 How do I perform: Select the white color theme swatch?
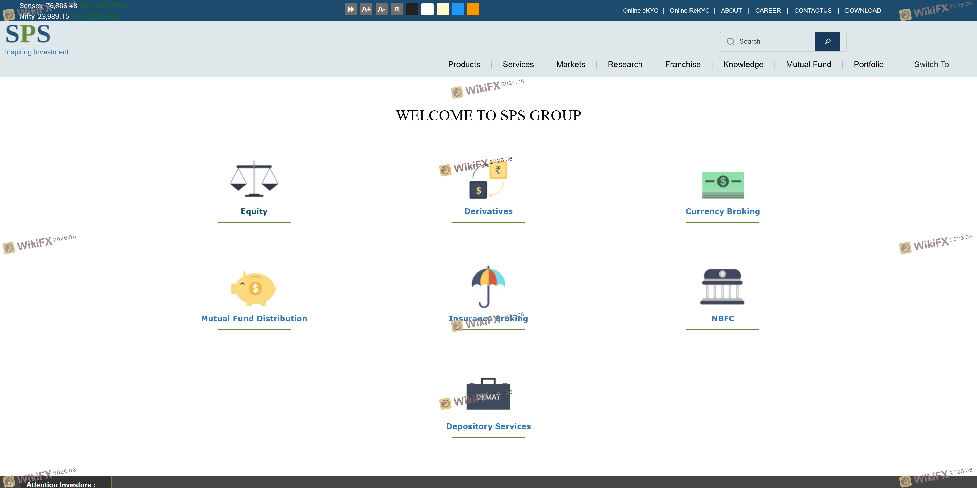(x=427, y=9)
